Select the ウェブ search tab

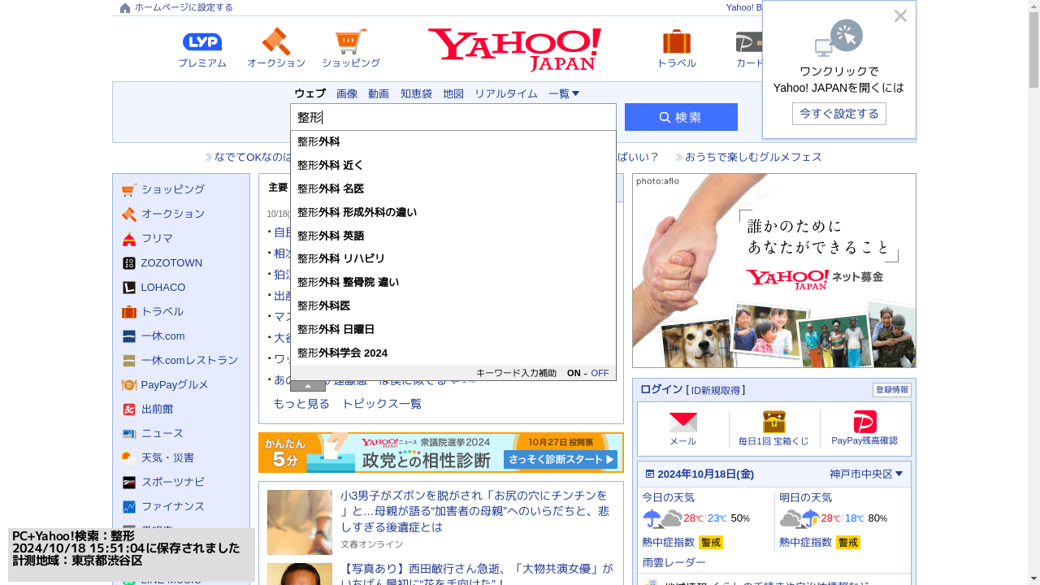pyautogui.click(x=310, y=93)
